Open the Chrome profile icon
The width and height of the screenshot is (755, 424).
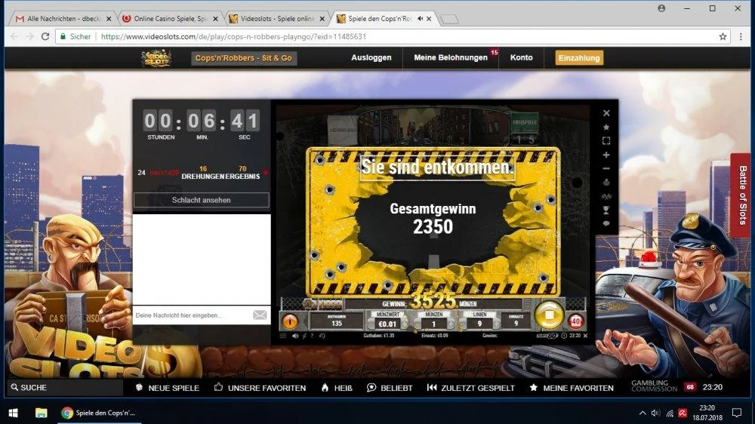pos(661,8)
